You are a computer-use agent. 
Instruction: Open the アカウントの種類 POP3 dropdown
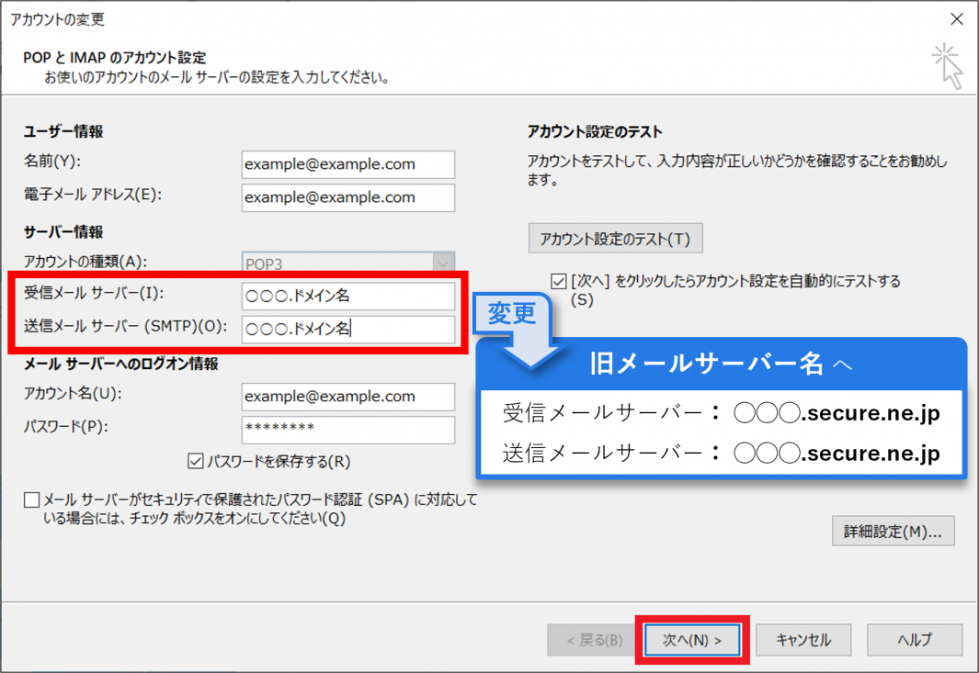pyautogui.click(x=442, y=264)
